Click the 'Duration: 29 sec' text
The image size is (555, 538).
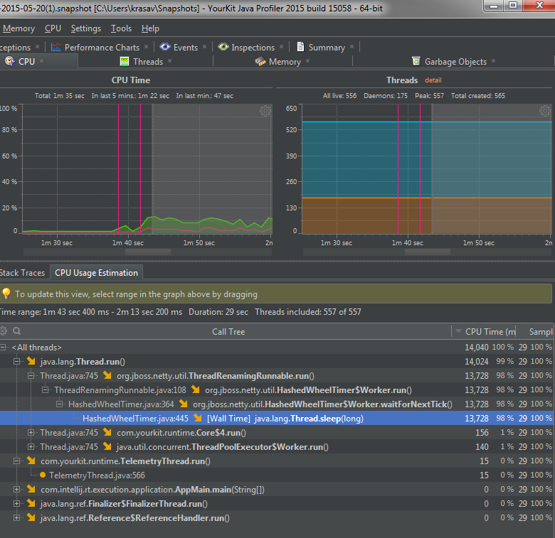pos(218,312)
